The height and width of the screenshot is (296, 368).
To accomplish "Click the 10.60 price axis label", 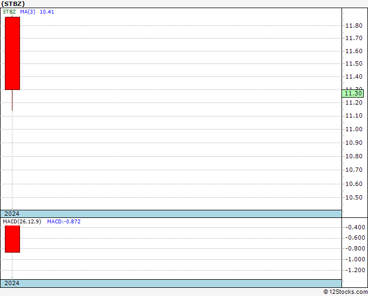I will [x=354, y=184].
